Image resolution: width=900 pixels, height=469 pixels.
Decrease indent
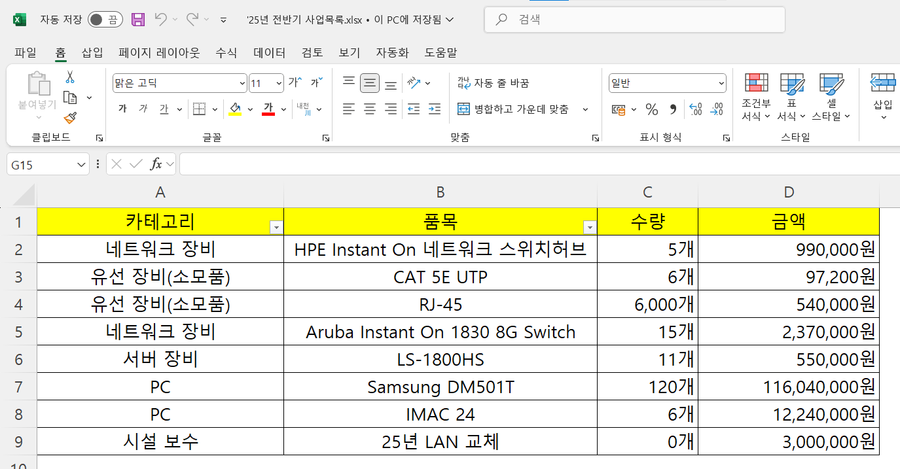coord(413,109)
